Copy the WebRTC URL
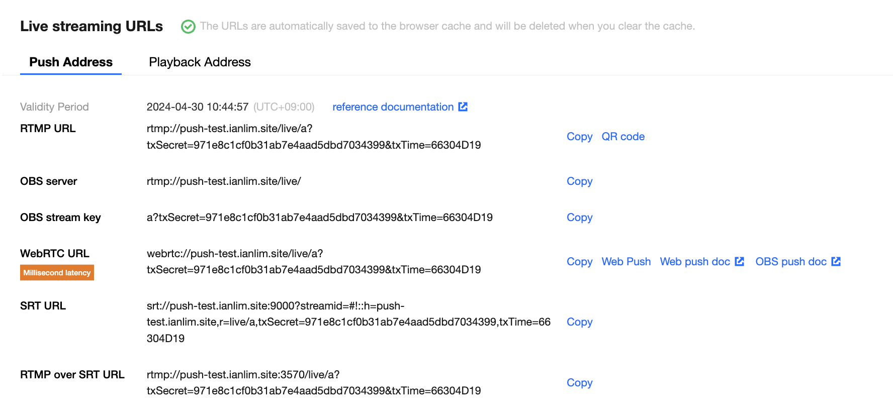Viewport: 893px width, 419px height. [x=579, y=262]
